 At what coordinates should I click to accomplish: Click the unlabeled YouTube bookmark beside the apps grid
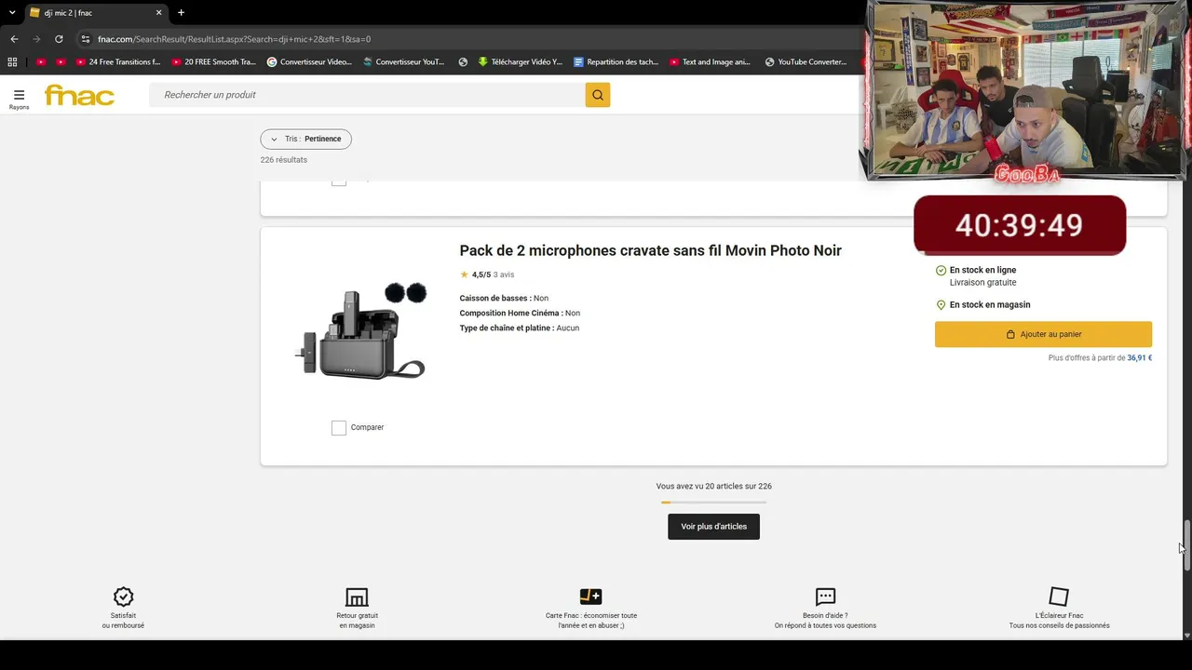[40, 62]
